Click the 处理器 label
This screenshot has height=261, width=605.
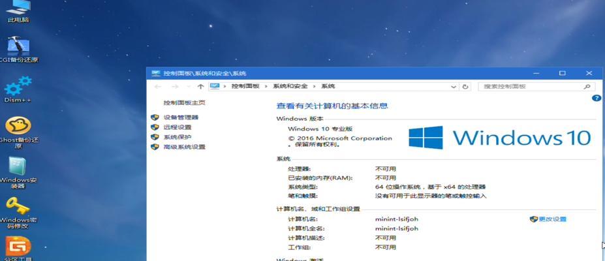click(x=299, y=169)
